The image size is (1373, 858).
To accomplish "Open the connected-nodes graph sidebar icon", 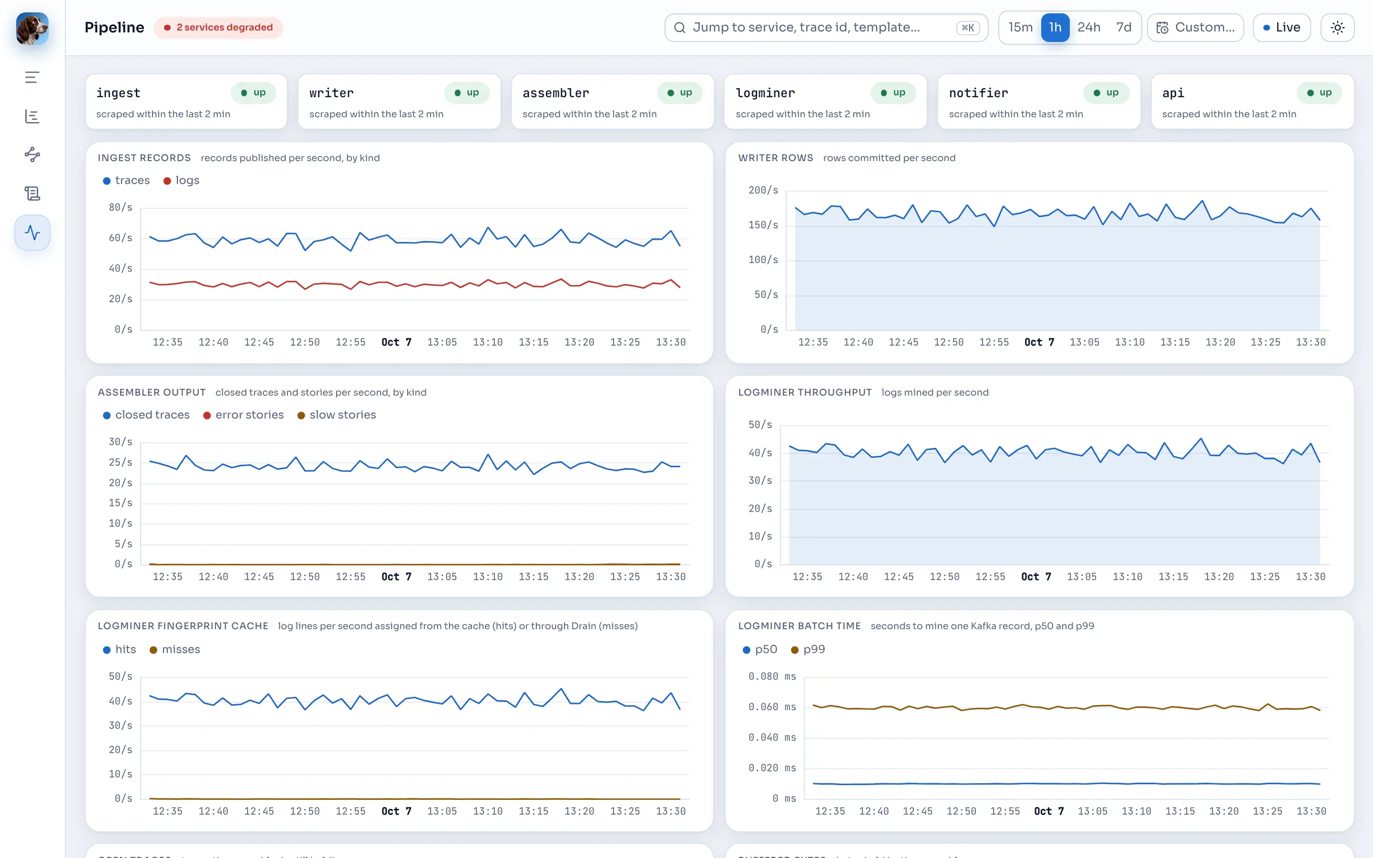I will (x=32, y=154).
